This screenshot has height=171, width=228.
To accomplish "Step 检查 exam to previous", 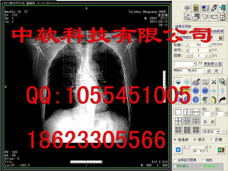I will (x=187, y=45).
